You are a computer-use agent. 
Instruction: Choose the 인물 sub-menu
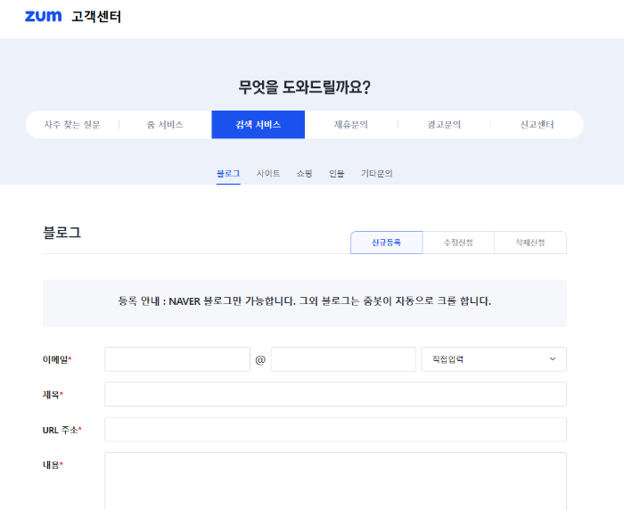tap(337, 174)
